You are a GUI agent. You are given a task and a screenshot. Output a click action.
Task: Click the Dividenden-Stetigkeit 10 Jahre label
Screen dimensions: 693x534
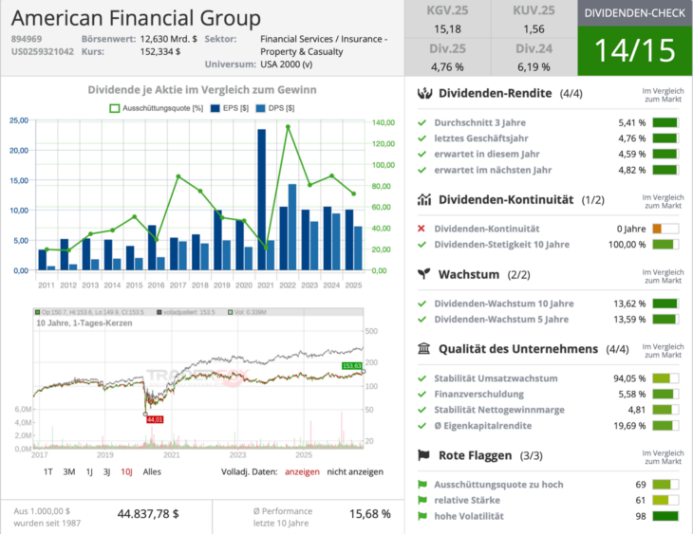pyautogui.click(x=501, y=245)
